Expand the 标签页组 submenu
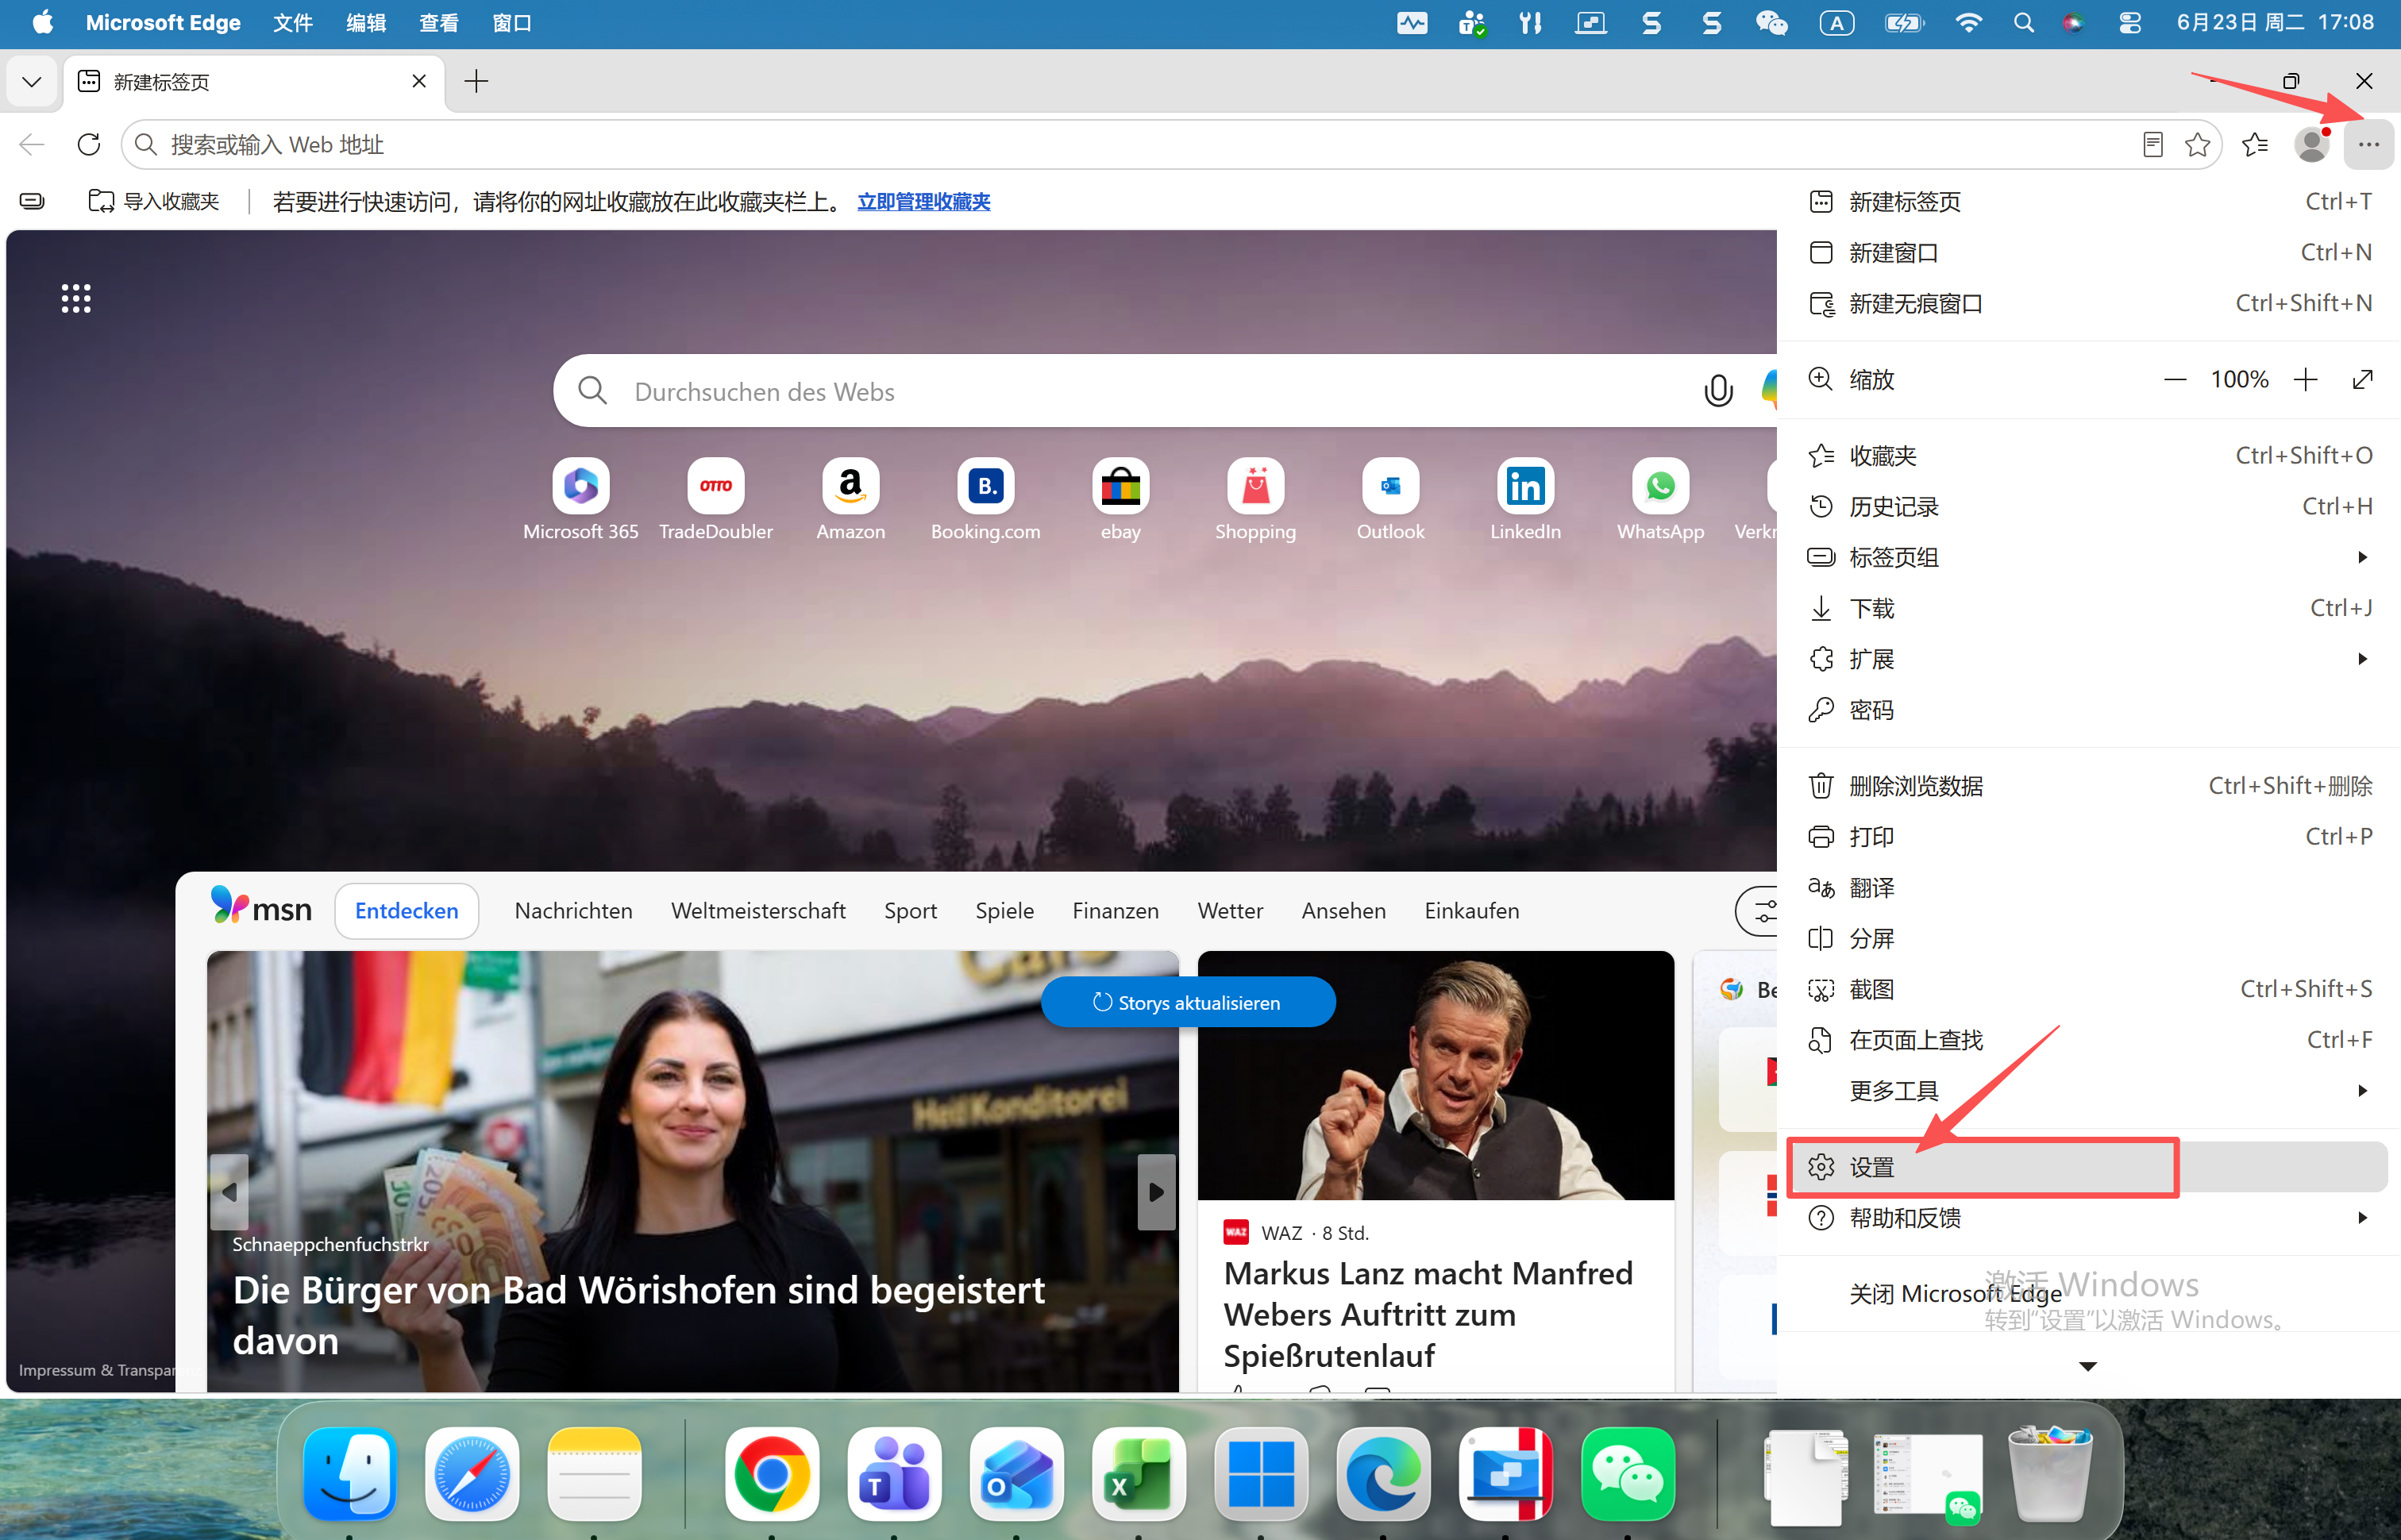This screenshot has height=1540, width=2401. click(2088, 558)
